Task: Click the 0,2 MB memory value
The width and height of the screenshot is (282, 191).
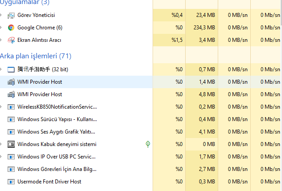Action: (x=207, y=107)
